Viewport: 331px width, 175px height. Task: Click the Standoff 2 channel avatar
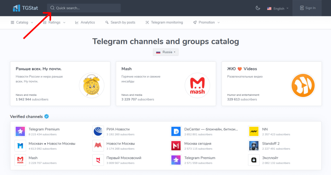click(254, 146)
